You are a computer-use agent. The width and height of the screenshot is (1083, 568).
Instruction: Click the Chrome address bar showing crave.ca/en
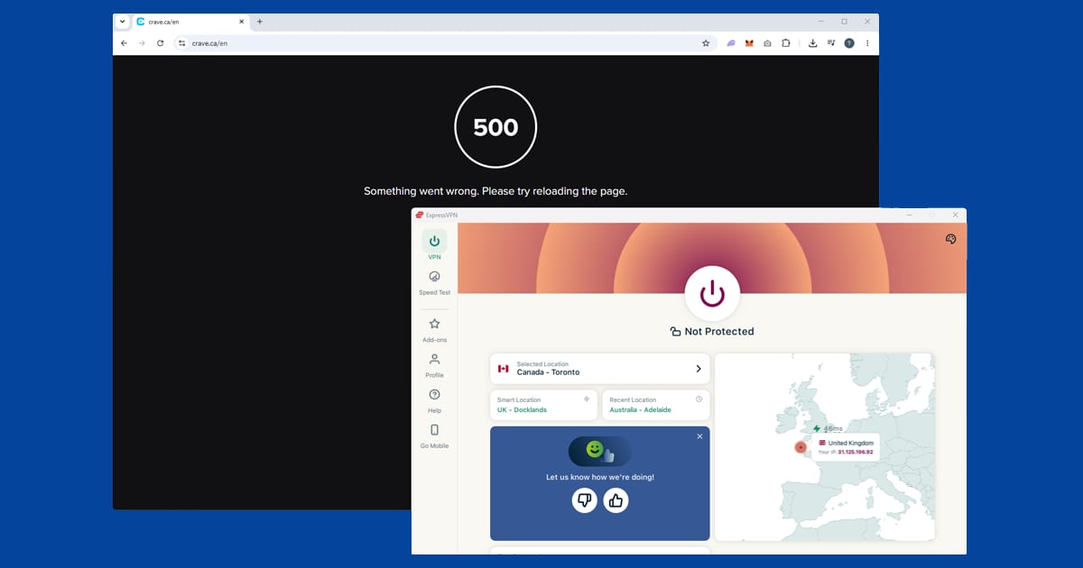click(445, 43)
